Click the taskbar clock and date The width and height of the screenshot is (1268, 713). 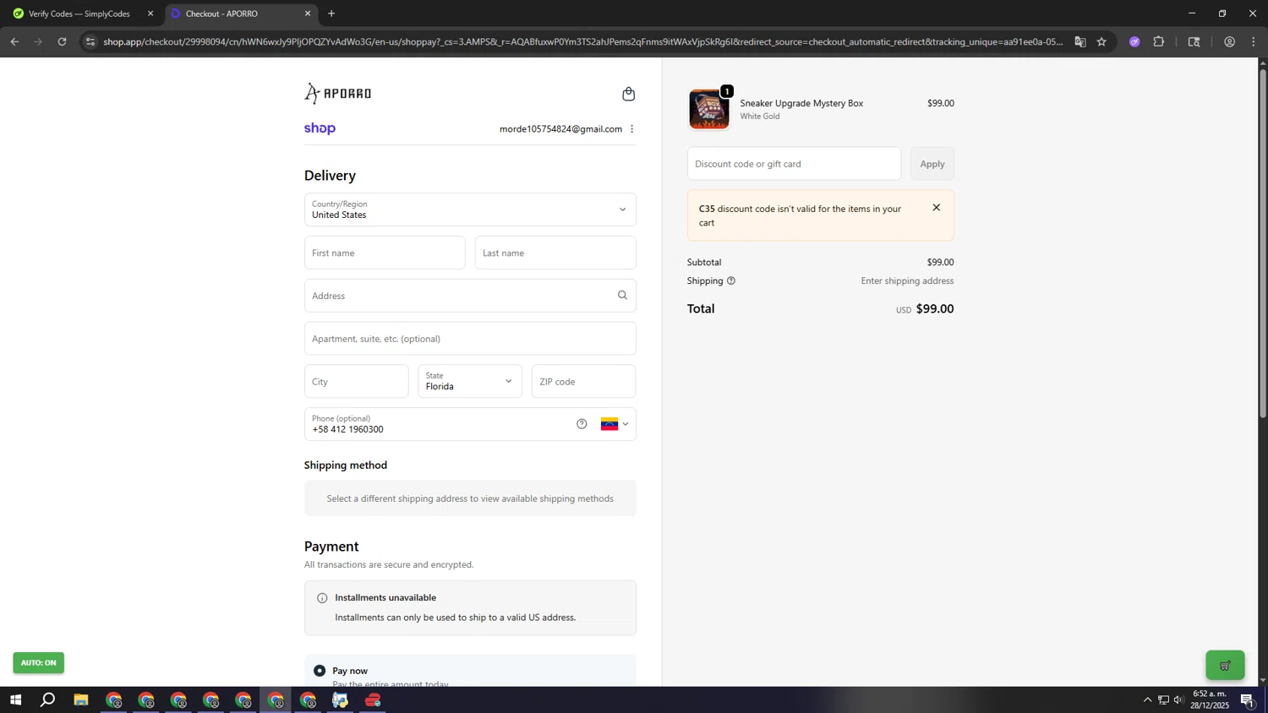point(1210,699)
